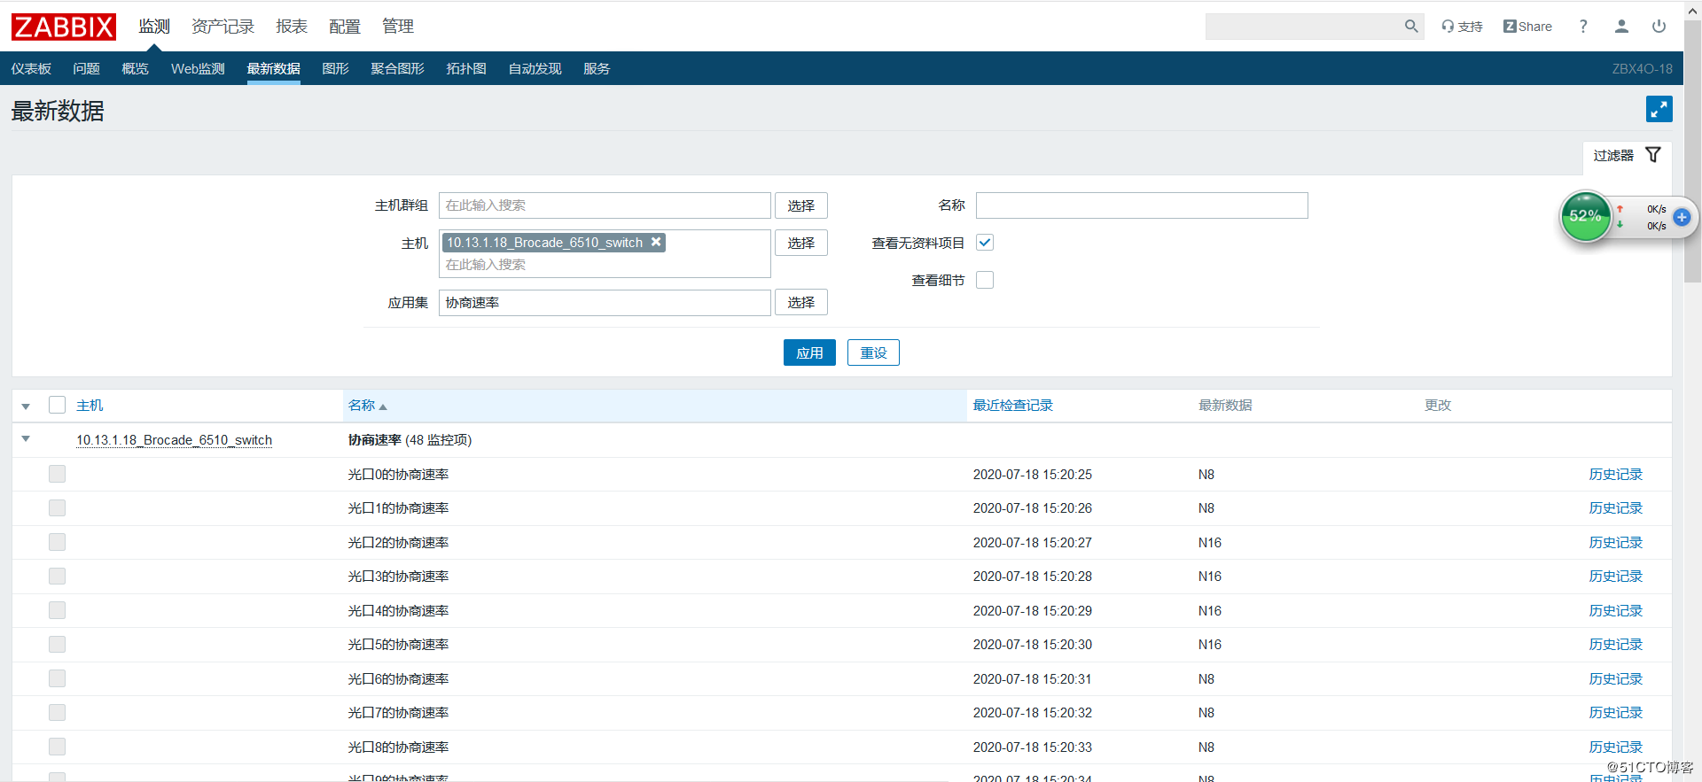Enable the 查看细节 checkbox

pyautogui.click(x=985, y=280)
